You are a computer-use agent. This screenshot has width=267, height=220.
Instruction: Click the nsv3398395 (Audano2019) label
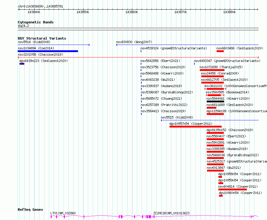pyautogui.click(x=227, y=149)
